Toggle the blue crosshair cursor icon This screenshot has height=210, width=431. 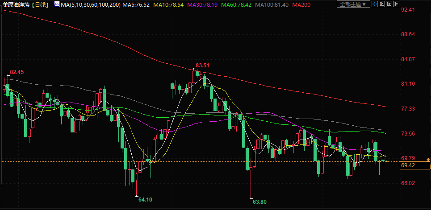(x=375, y=4)
